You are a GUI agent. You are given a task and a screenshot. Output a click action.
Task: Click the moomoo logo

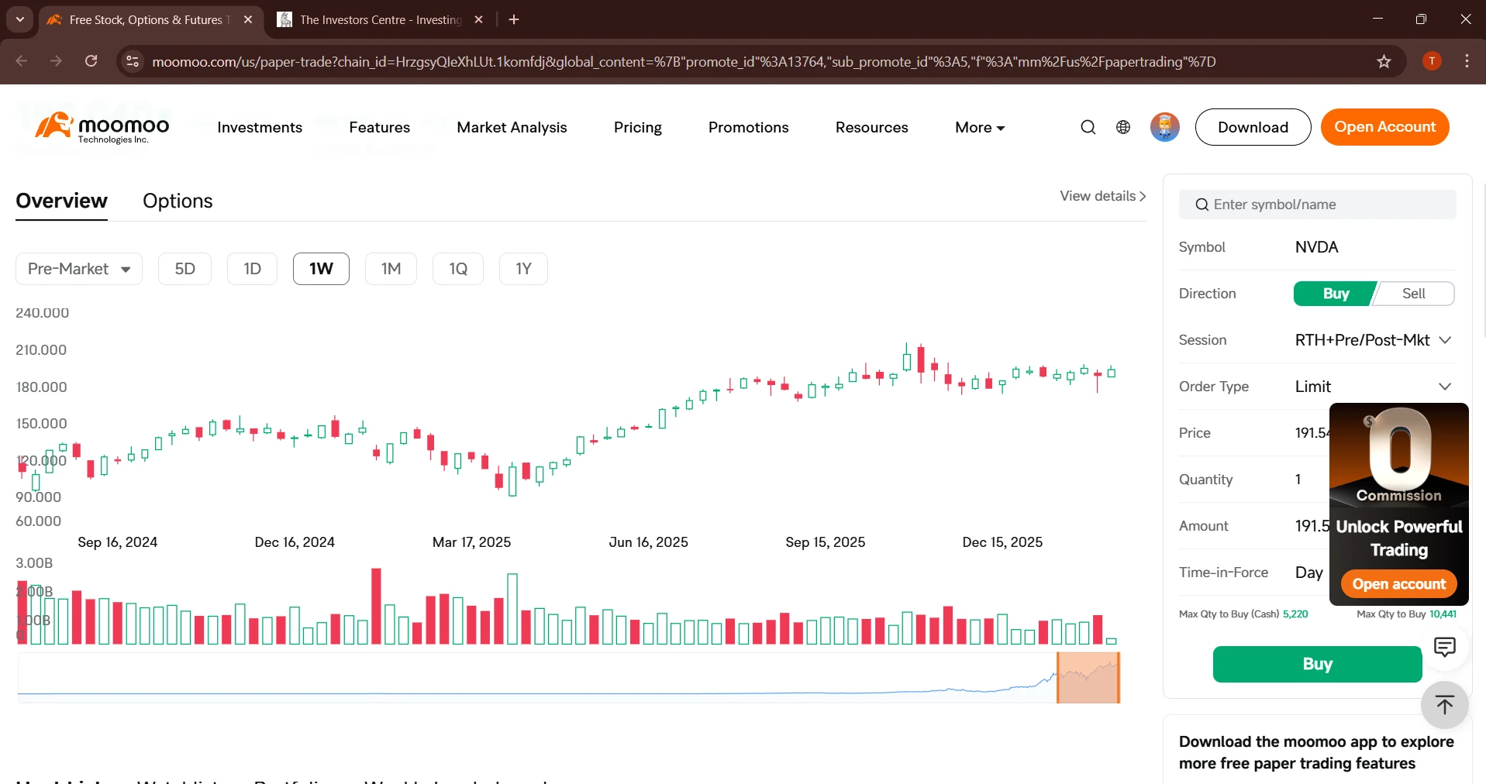click(x=102, y=127)
